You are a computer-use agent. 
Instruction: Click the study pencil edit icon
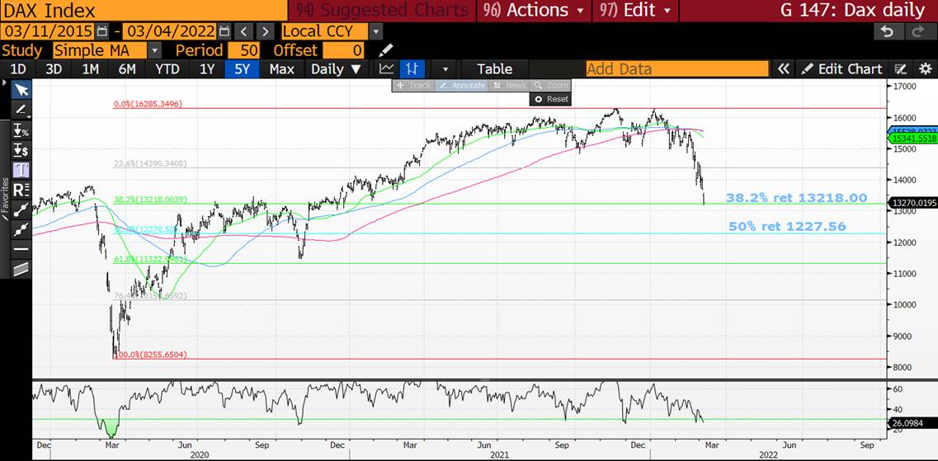click(x=385, y=50)
